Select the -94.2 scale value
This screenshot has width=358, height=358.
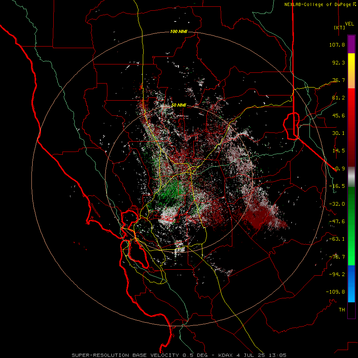coord(337,274)
